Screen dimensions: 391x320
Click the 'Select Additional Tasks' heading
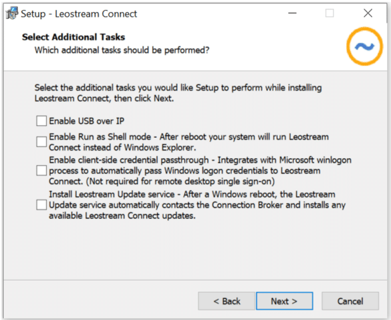coord(74,37)
